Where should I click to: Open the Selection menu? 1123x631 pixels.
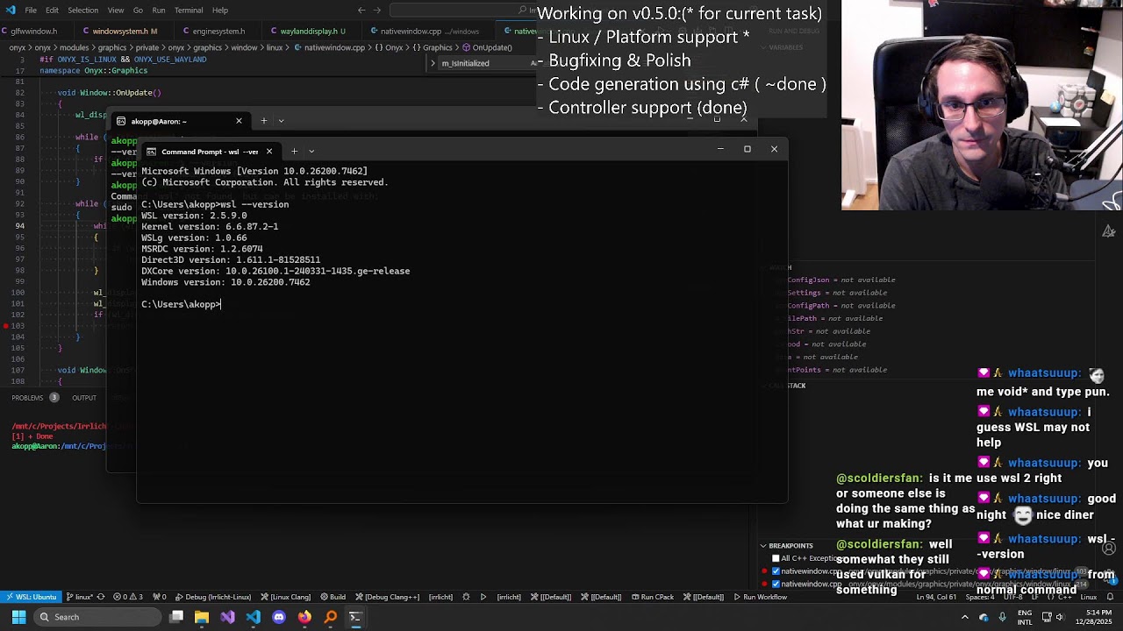click(82, 11)
